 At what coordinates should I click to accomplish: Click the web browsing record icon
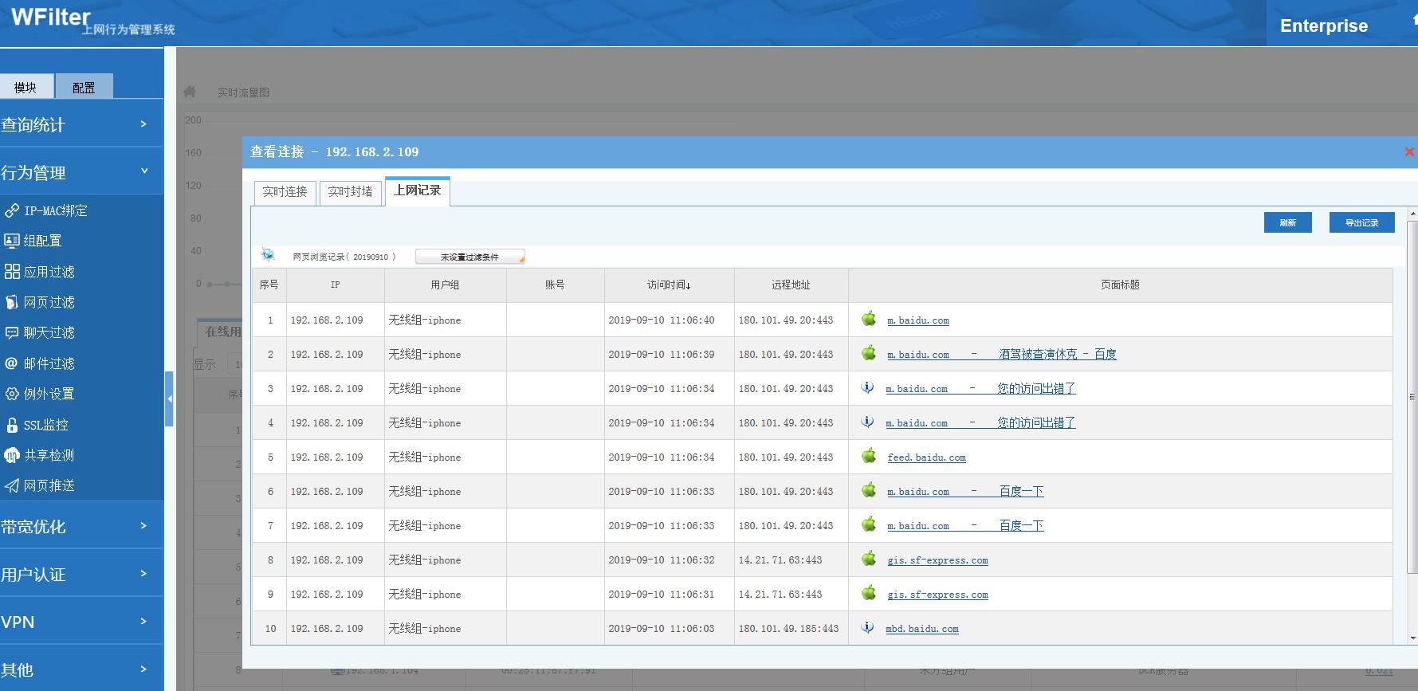(x=268, y=255)
